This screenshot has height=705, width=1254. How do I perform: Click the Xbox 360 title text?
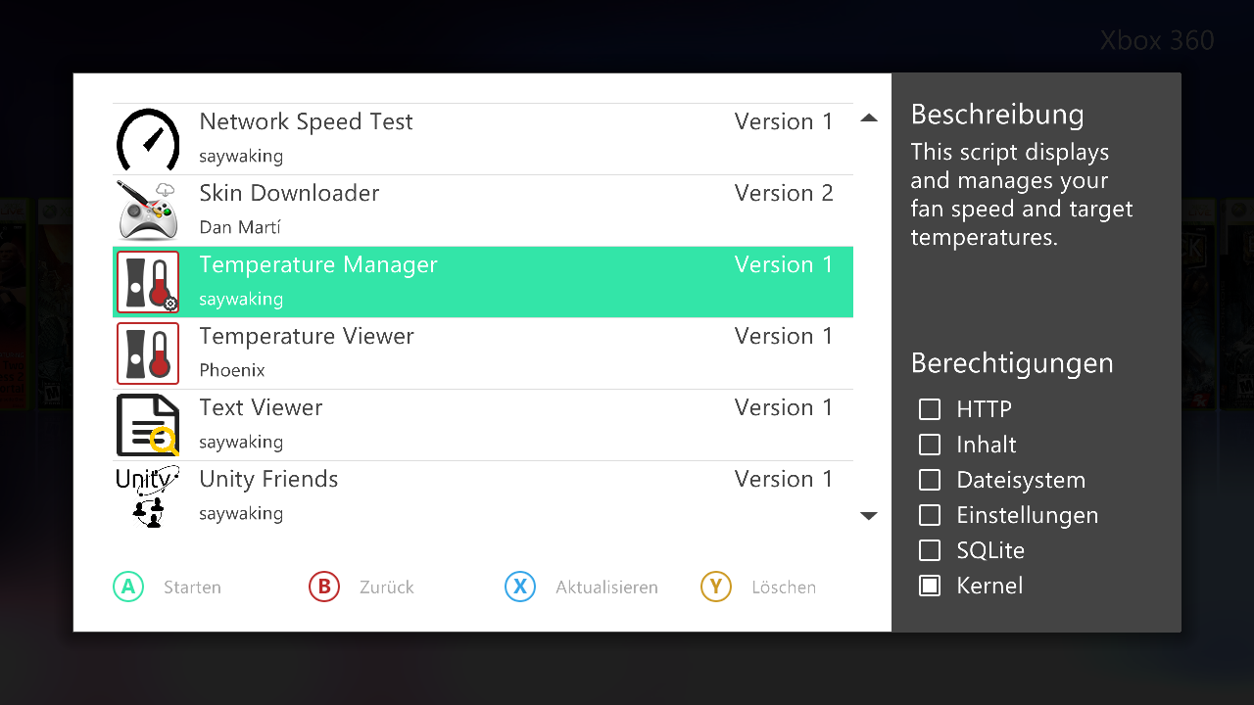1157,41
